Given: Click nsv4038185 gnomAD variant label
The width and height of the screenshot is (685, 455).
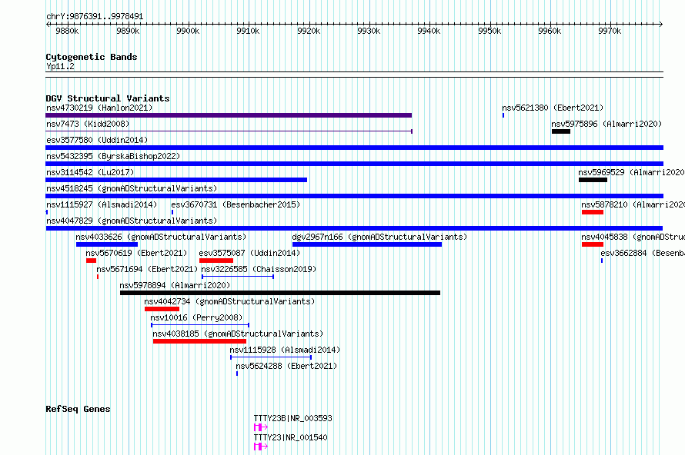Looking at the screenshot, I should click(x=238, y=334).
